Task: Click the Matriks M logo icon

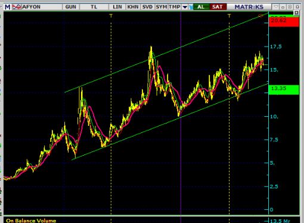Action: tap(7, 7)
